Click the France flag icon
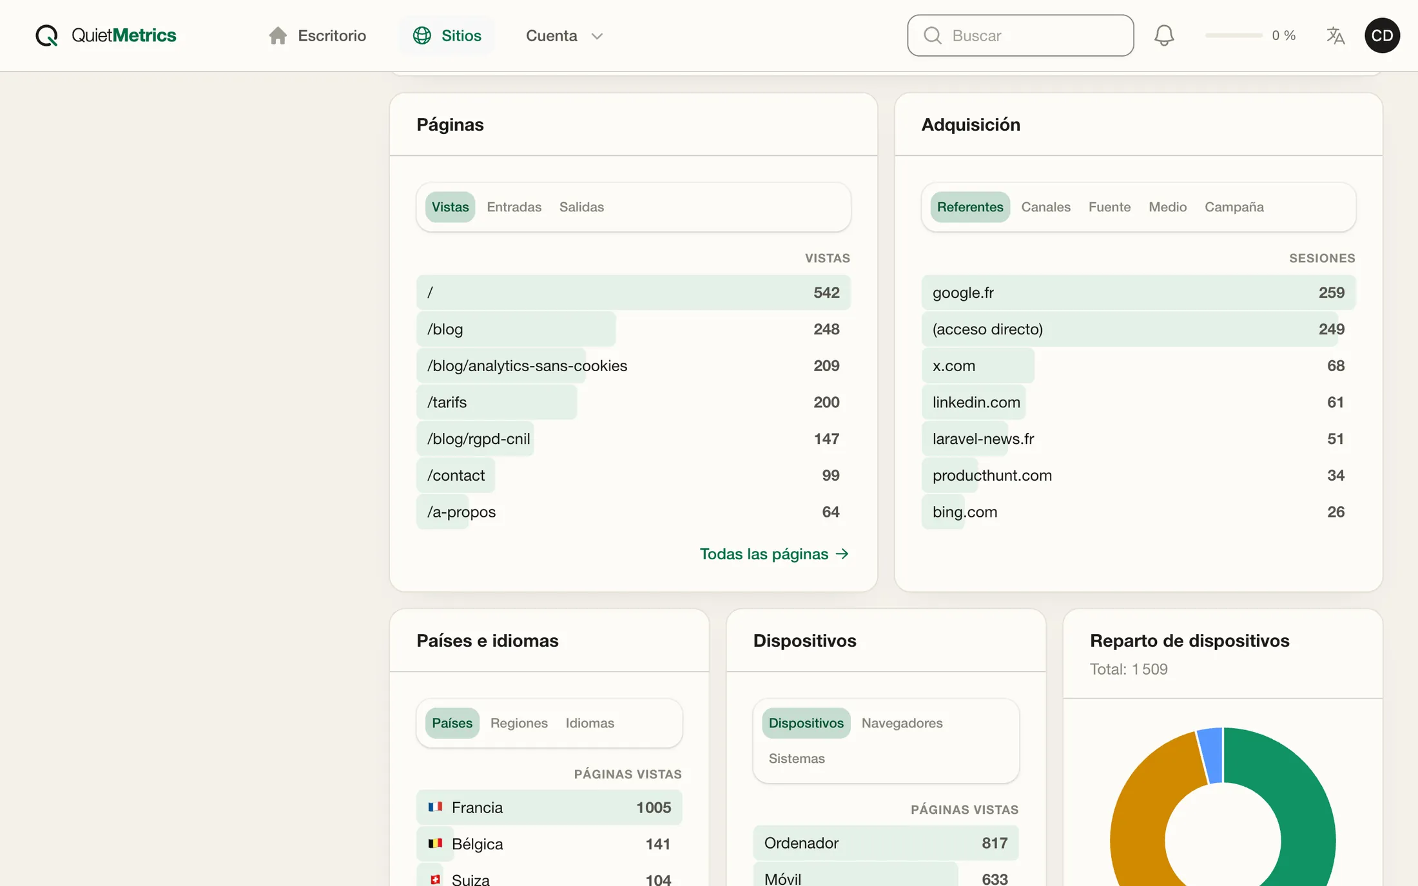 (435, 807)
